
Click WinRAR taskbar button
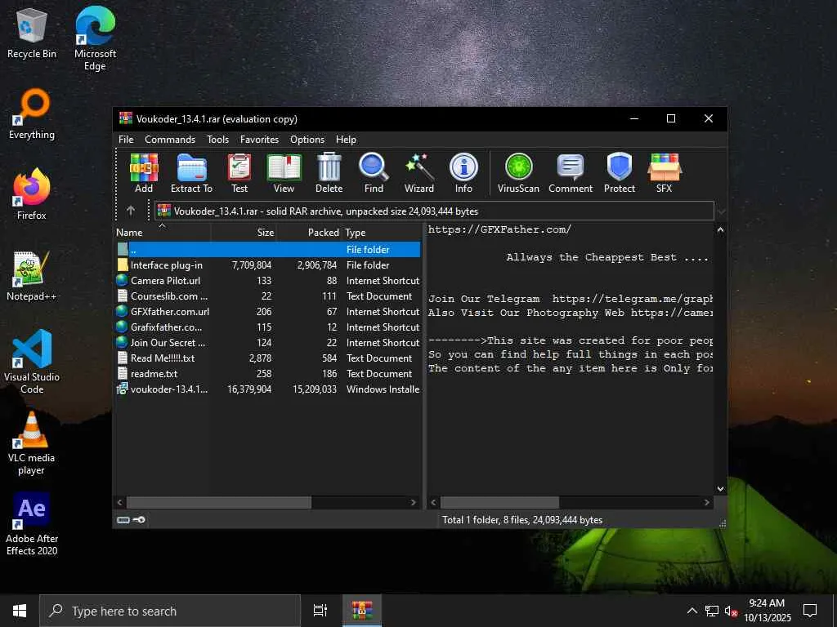click(362, 611)
